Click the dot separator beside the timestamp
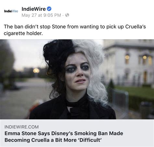The width and height of the screenshot is (154, 147). click(x=63, y=15)
